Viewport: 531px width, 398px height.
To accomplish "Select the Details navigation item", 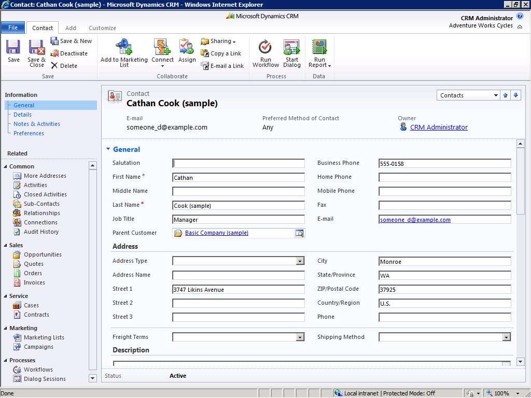I will click(22, 115).
